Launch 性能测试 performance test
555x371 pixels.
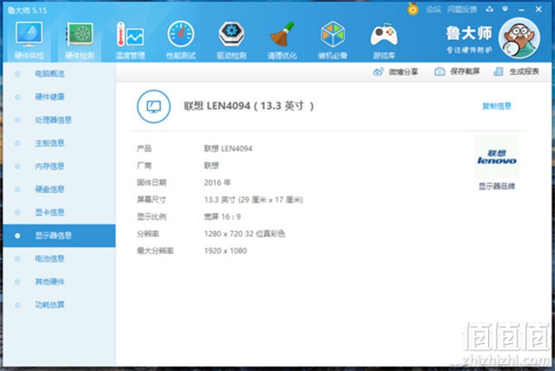pos(181,40)
